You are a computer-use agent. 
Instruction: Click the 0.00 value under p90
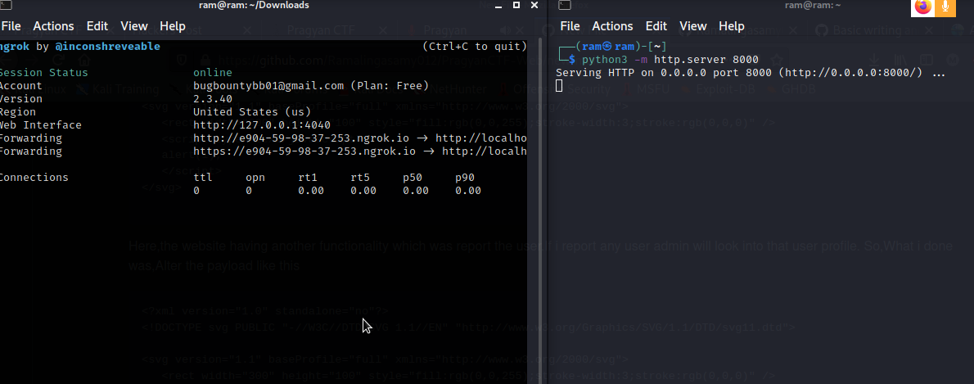[x=467, y=190]
